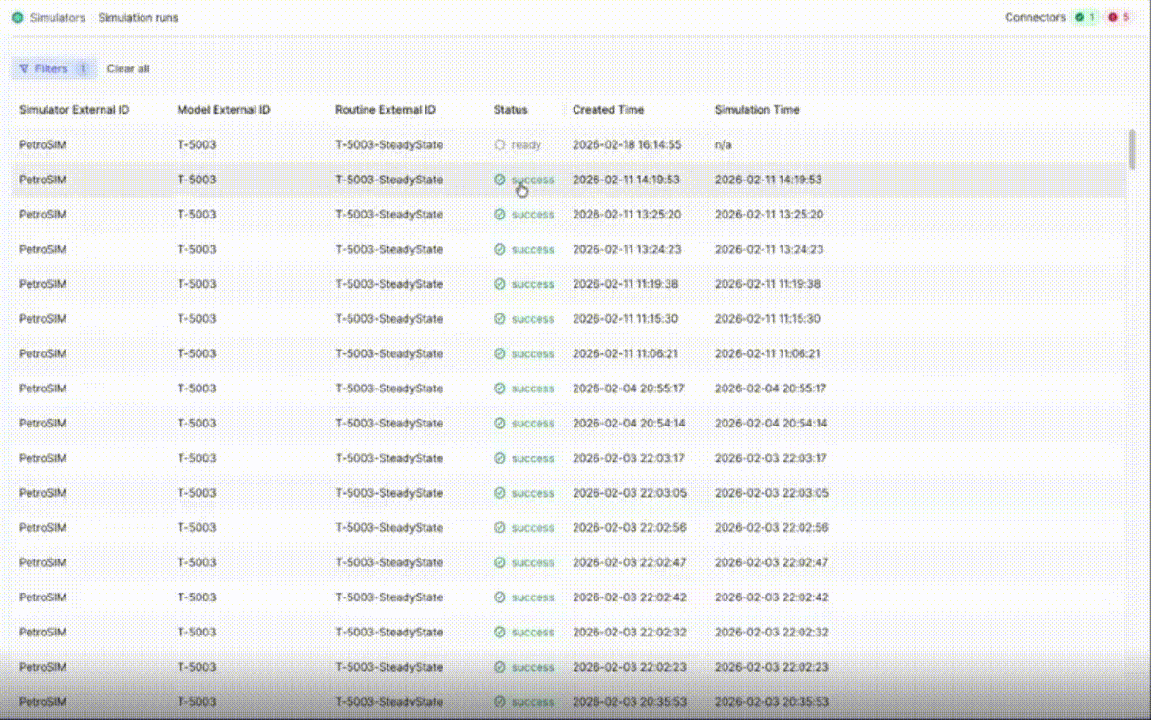Click the Simulation Time column header
Screen dimensions: 1151x720
[x=757, y=110]
